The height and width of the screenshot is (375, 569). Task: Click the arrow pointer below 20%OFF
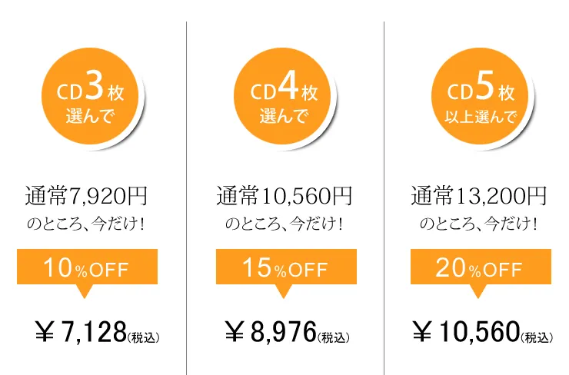pos(478,291)
